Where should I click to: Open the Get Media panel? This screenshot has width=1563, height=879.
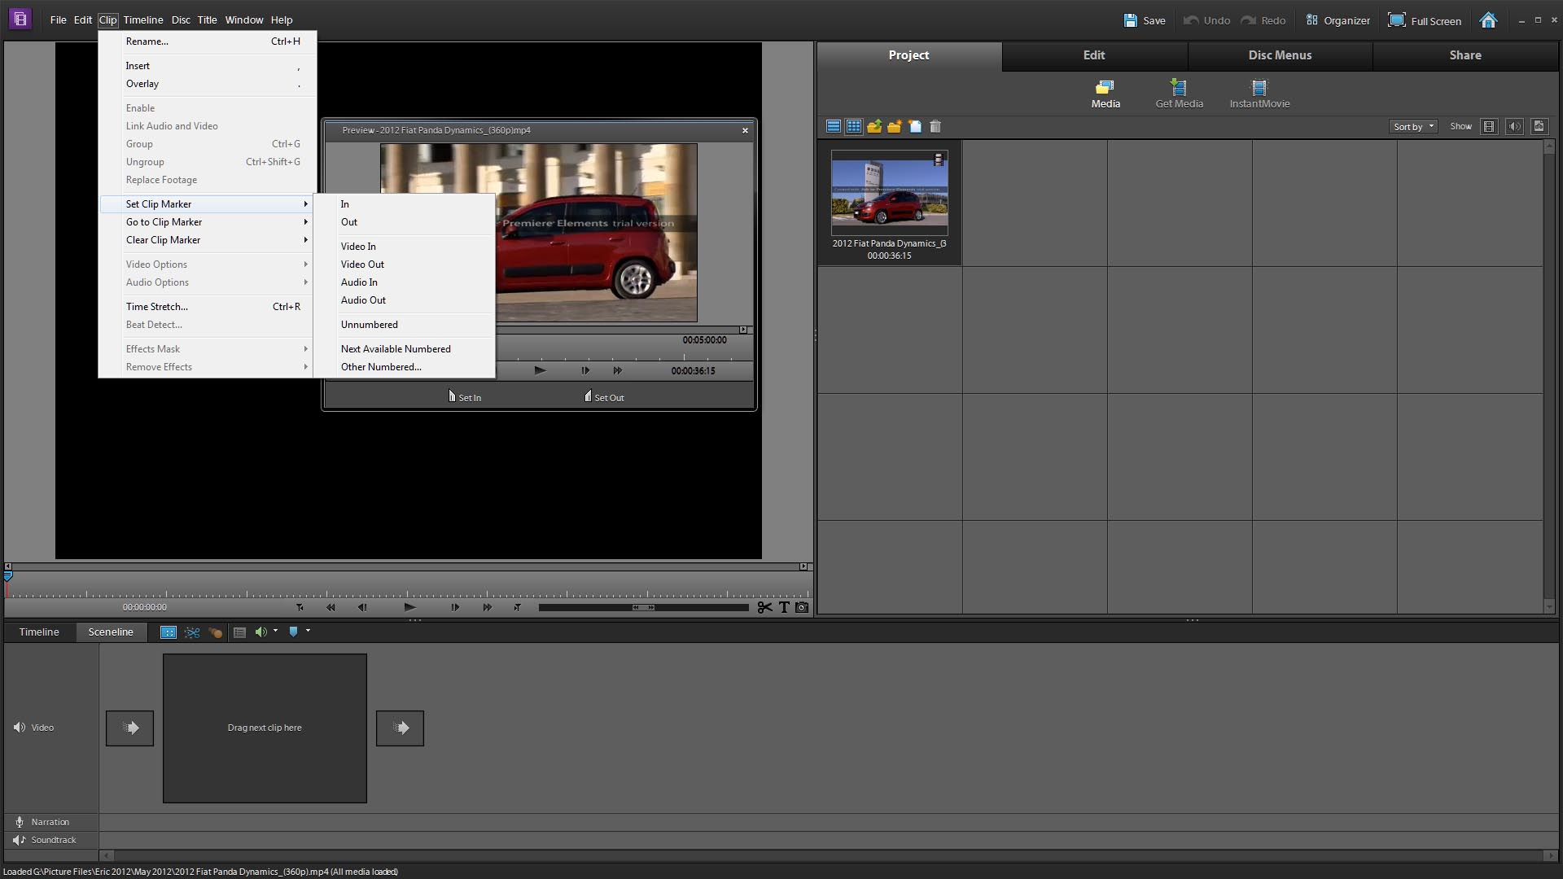1178,94
